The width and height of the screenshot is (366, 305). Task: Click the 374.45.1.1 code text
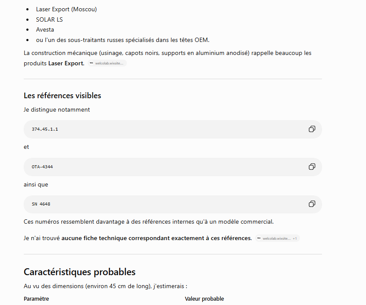tap(45, 129)
